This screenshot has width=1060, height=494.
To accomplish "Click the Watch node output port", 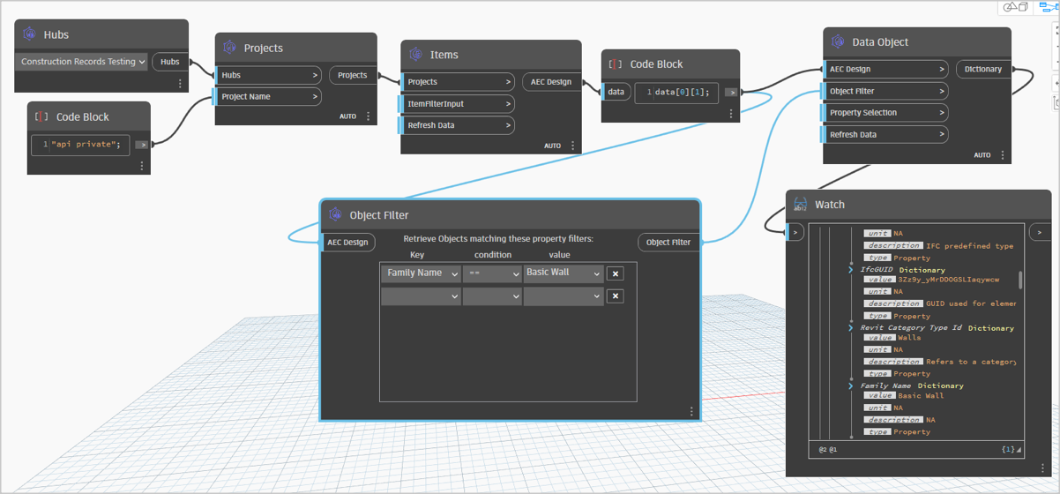I will coord(1041,233).
